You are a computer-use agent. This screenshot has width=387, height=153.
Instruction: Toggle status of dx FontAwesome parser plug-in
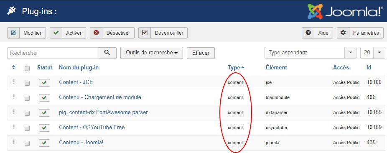[44, 113]
